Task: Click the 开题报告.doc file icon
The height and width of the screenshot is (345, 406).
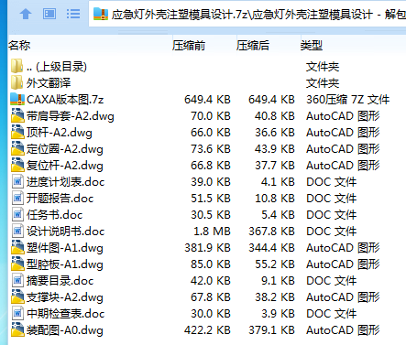Action: click(17, 199)
